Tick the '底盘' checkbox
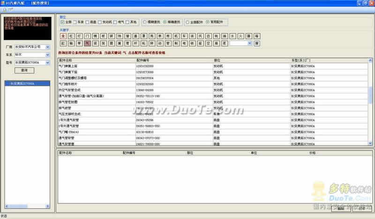375x219 pixels. (87, 22)
